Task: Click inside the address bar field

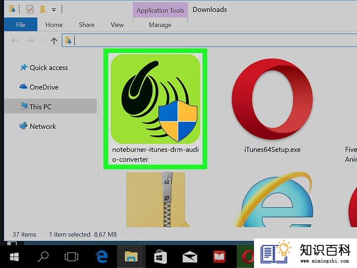Action: pos(209,40)
